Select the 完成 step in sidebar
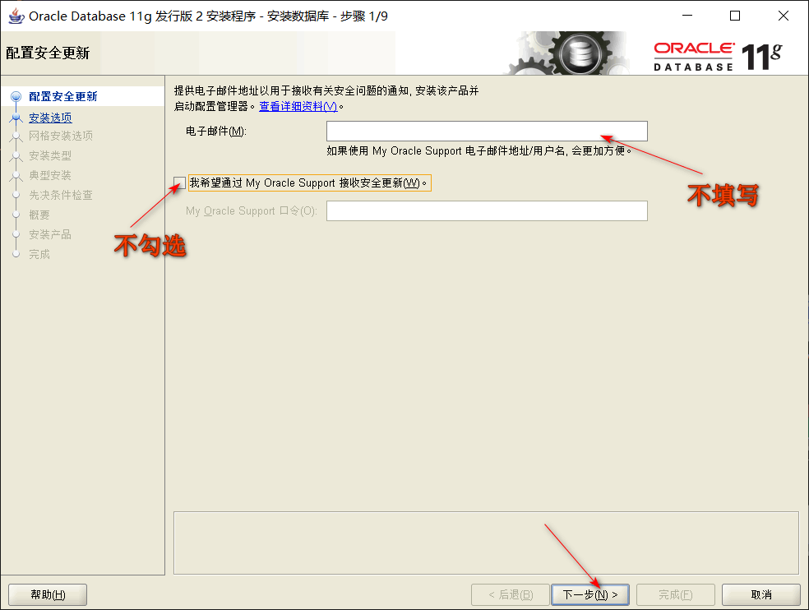Image resolution: width=809 pixels, height=610 pixels. point(39,254)
